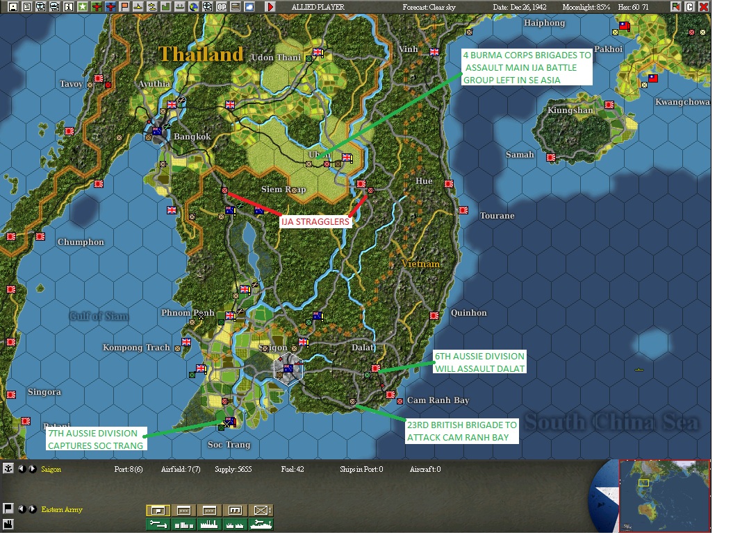Viewport: 749px width, 537px height.
Task: Click the 'Airfield: 7 (7)' status text
Action: tap(181, 469)
